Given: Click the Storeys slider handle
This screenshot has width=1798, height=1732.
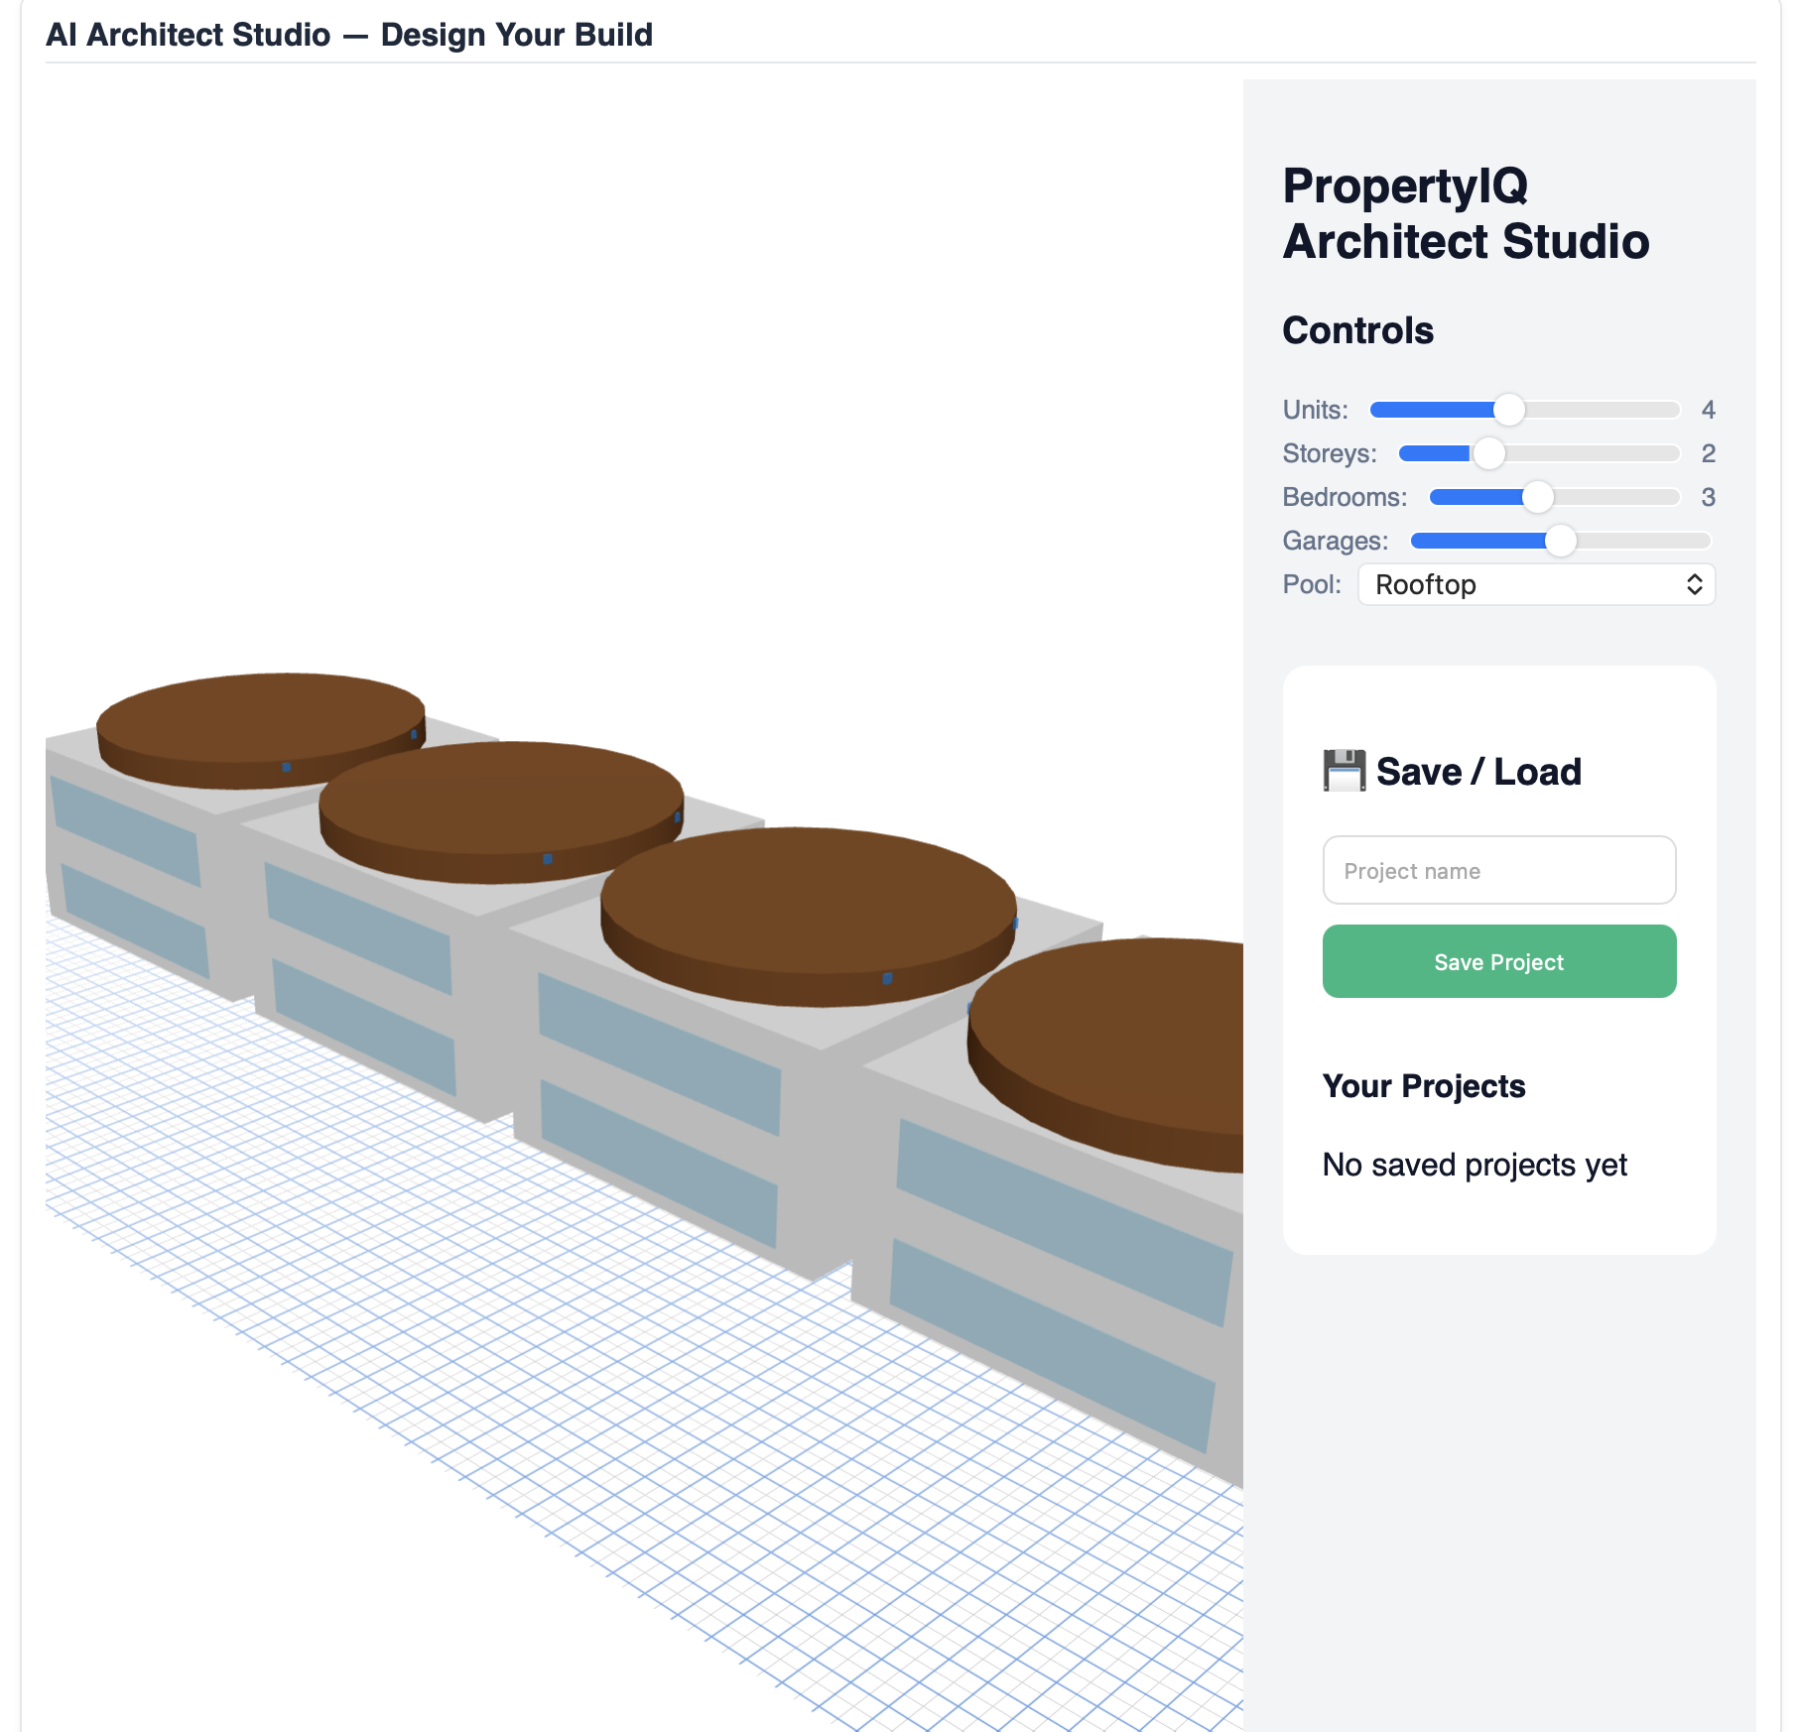Looking at the screenshot, I should 1488,453.
